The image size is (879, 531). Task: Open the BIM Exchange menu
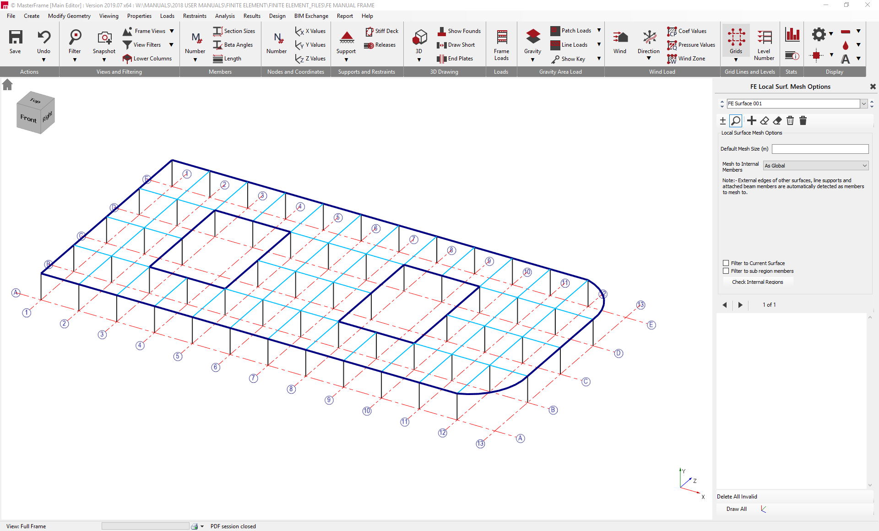(311, 16)
